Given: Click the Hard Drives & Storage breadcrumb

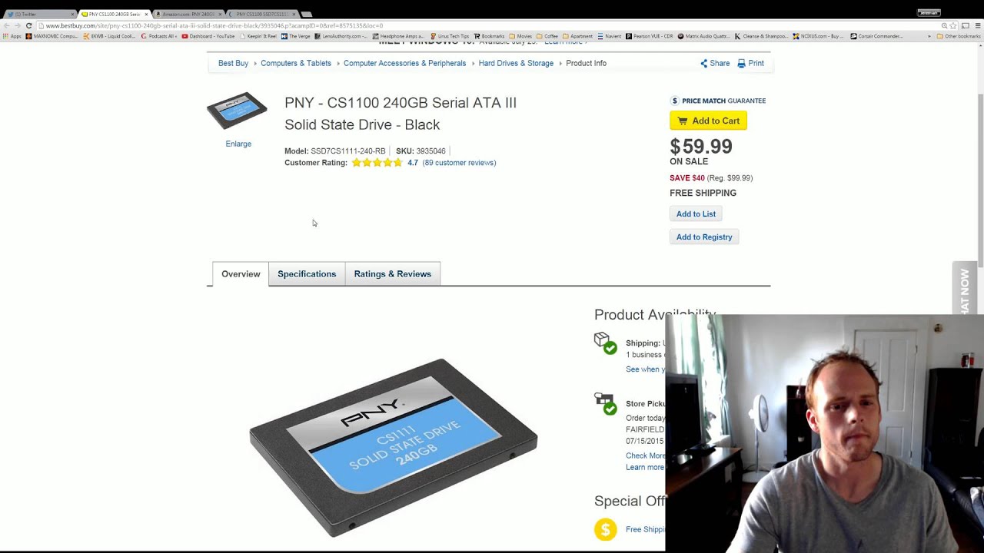Looking at the screenshot, I should (516, 63).
